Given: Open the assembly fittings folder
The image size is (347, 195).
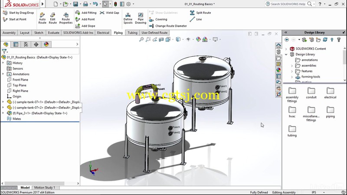Looking at the screenshot, I should pos(292,95).
